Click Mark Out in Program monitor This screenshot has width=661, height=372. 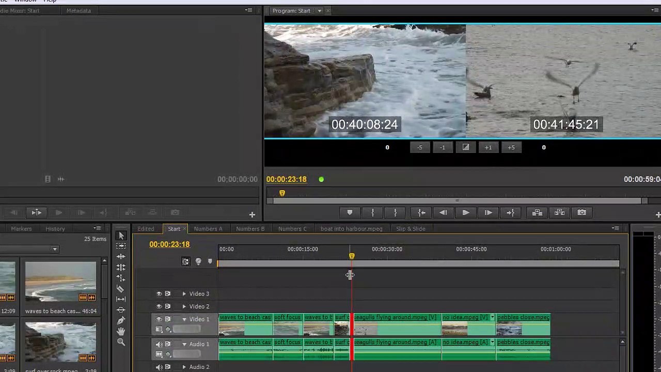(395, 213)
